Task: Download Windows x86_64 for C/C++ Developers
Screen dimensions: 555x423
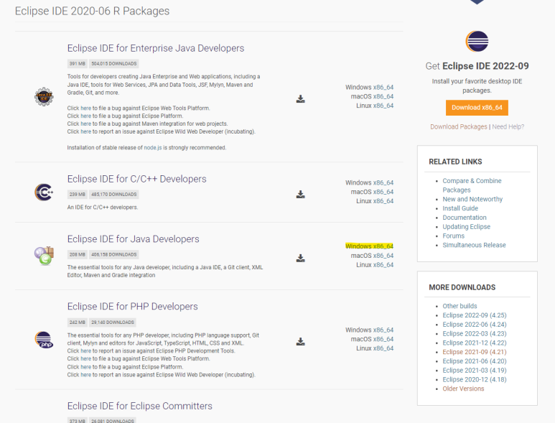Action: click(x=383, y=182)
